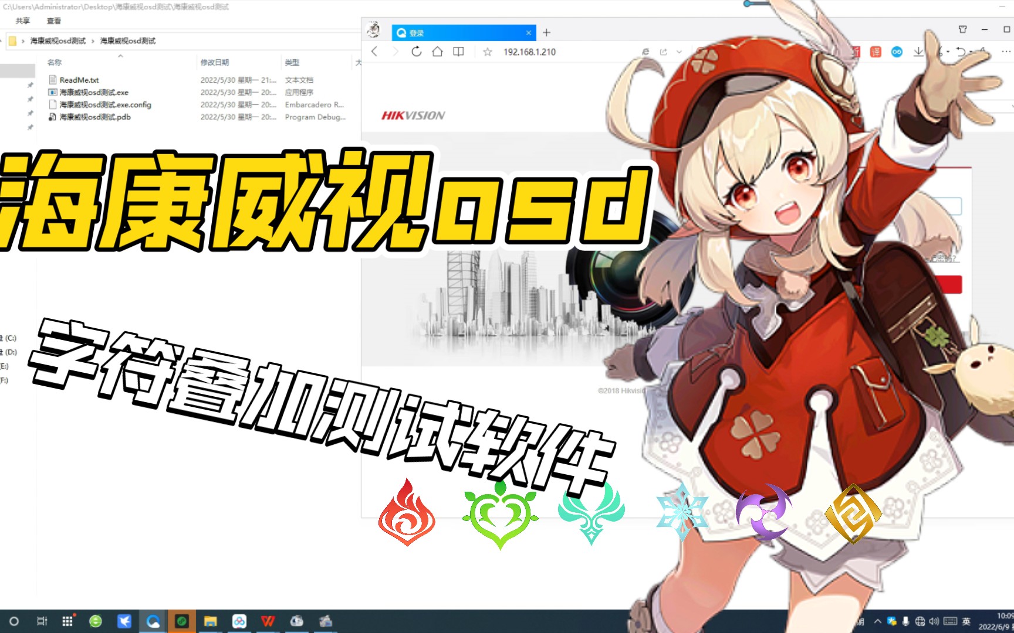Click the browser profile avatar

click(373, 29)
